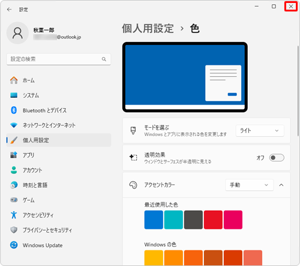Select 個人用設定 in the sidebar

pos(59,140)
